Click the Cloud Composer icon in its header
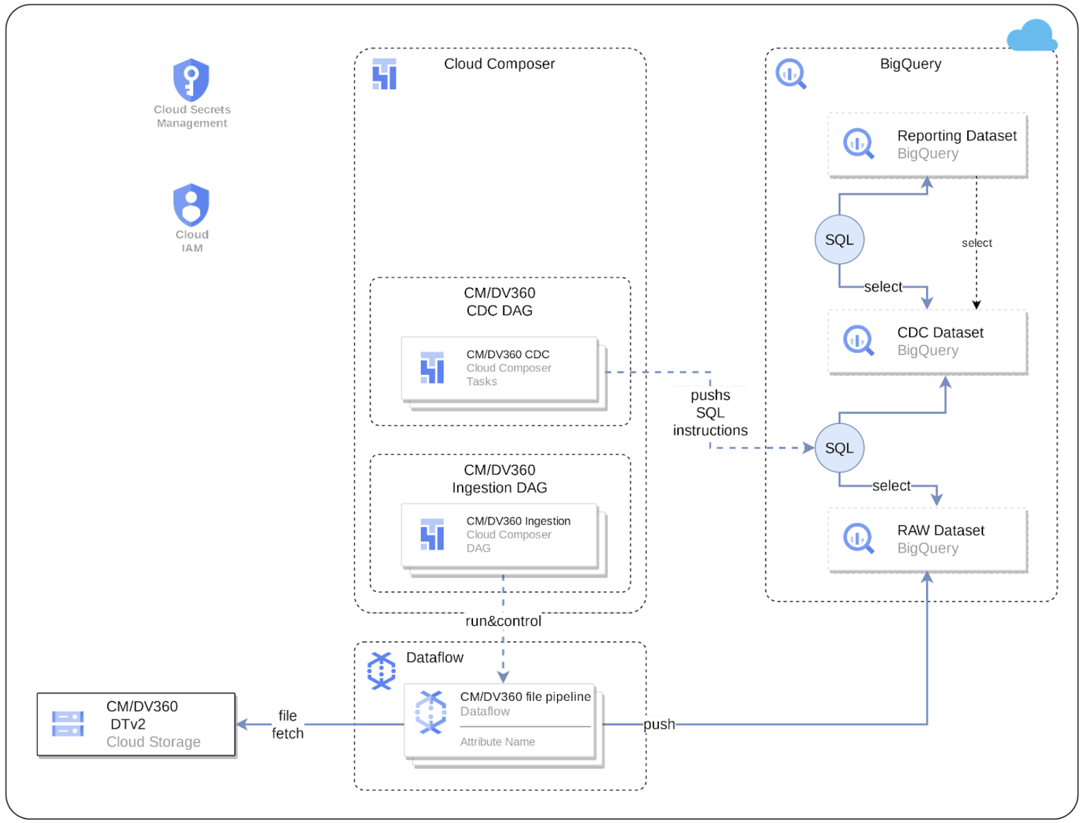 pos(384,72)
